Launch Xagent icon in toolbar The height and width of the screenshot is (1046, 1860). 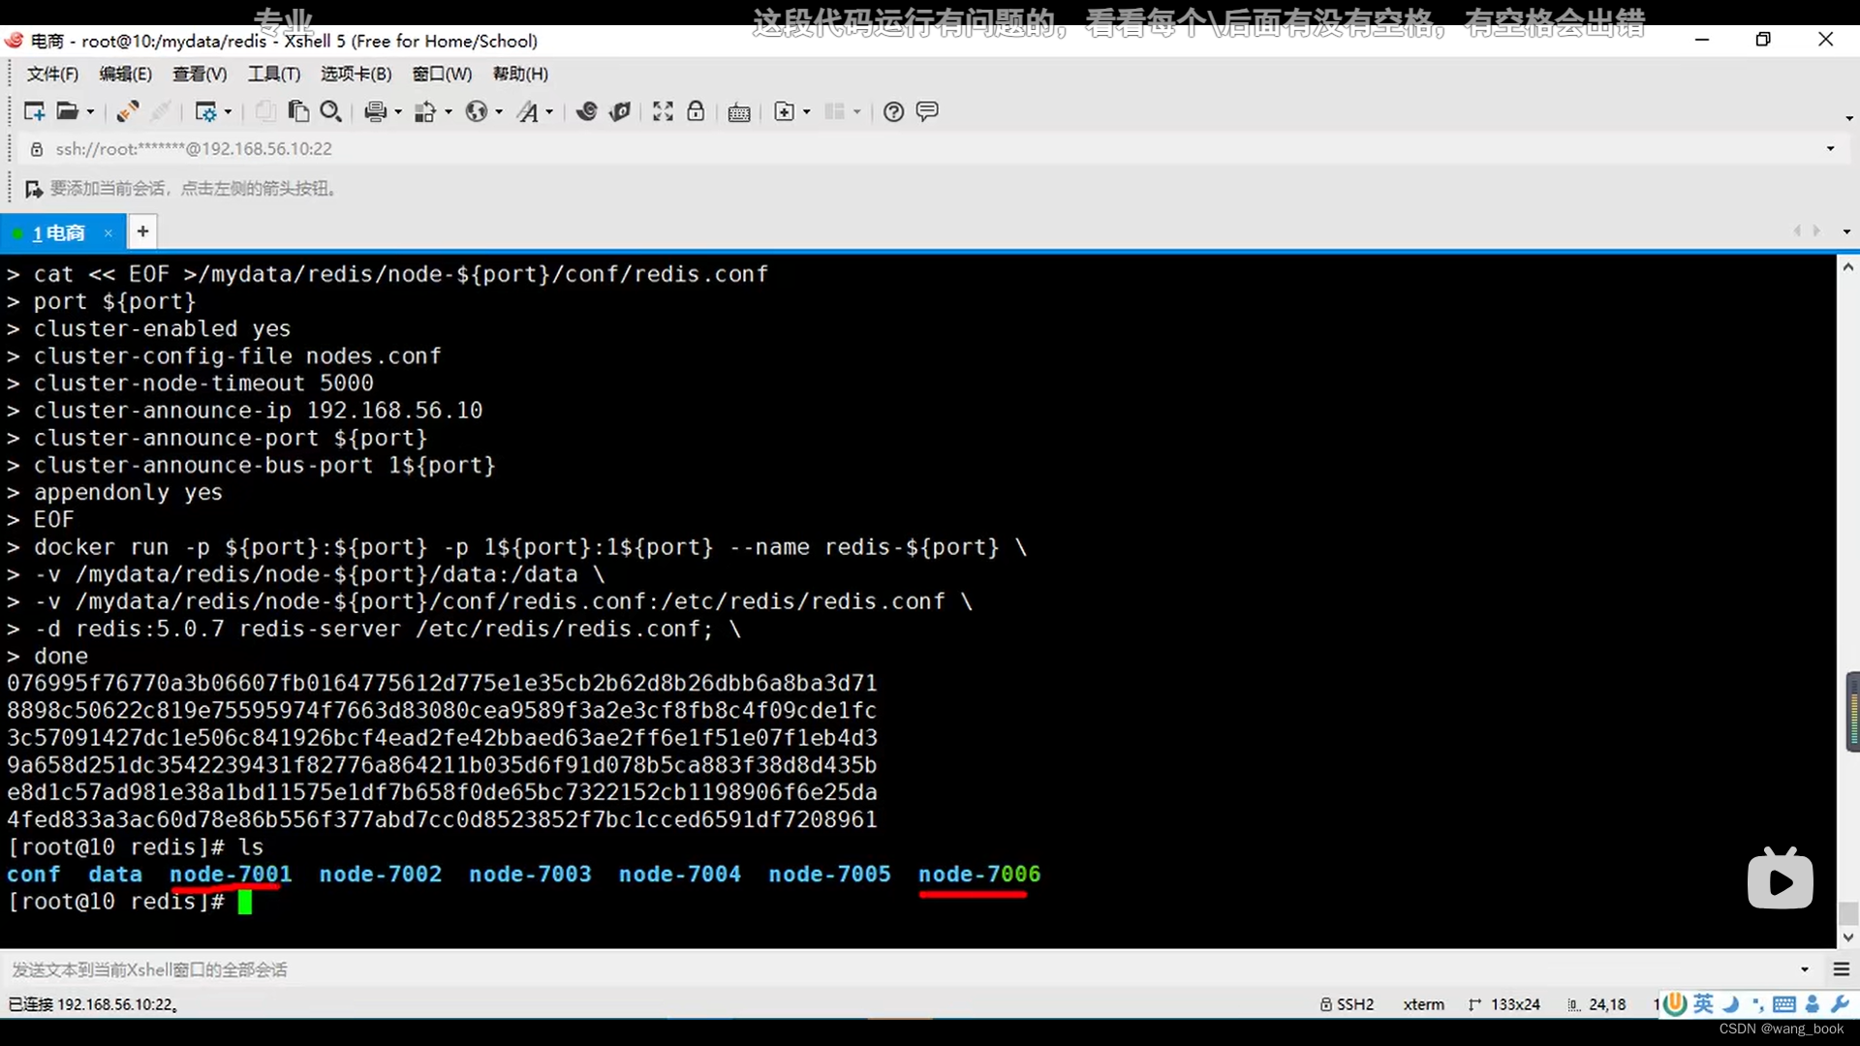click(x=620, y=112)
